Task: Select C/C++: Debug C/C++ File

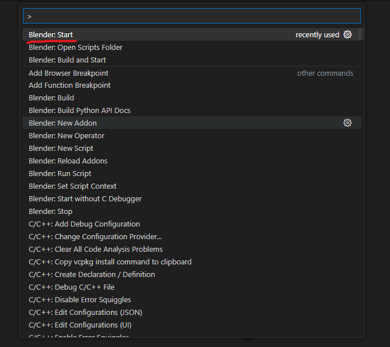Action: pyautogui.click(x=192, y=287)
